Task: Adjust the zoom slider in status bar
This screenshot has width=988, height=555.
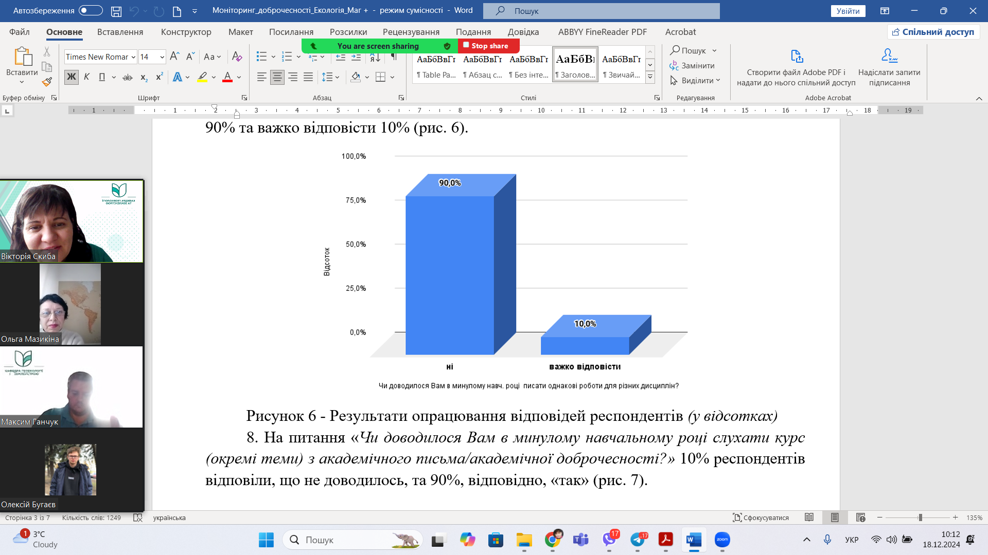Action: [x=920, y=517]
